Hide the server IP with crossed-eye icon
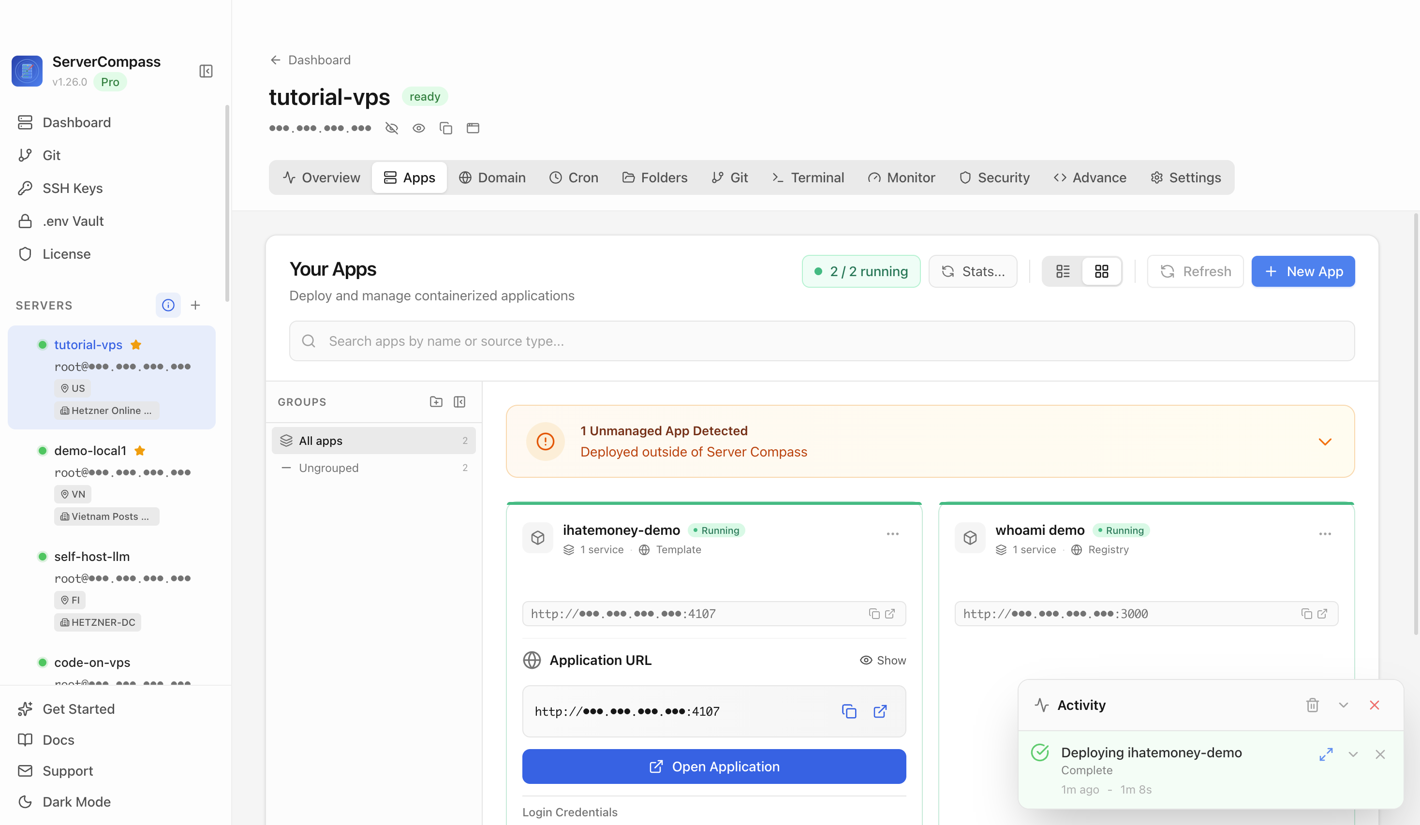Screen dimensions: 1420x825 [x=392, y=128]
